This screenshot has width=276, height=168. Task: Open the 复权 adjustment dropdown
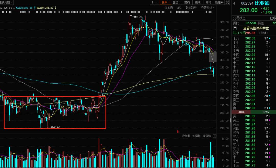pos(166,2)
